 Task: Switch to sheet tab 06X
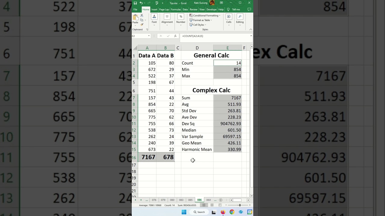[208, 200]
